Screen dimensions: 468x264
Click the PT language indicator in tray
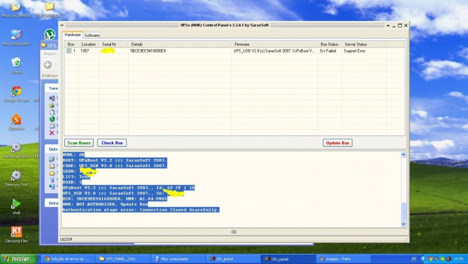click(x=414, y=259)
